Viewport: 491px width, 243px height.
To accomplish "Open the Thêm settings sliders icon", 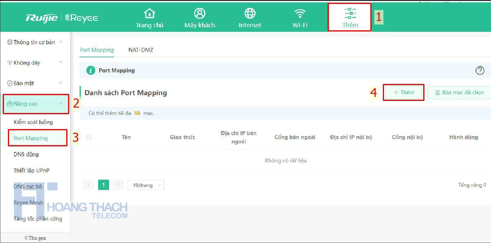I will [x=350, y=13].
